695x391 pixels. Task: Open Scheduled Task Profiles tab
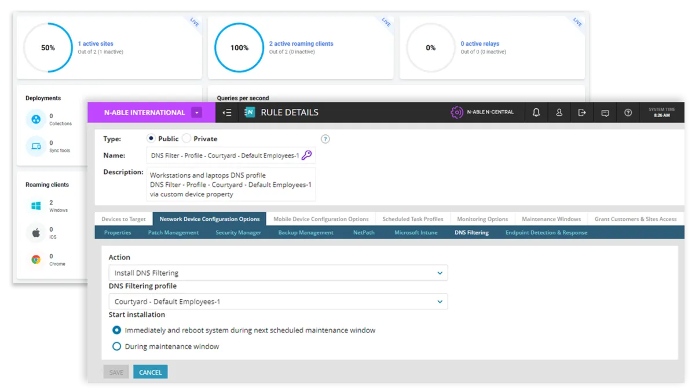(x=413, y=219)
